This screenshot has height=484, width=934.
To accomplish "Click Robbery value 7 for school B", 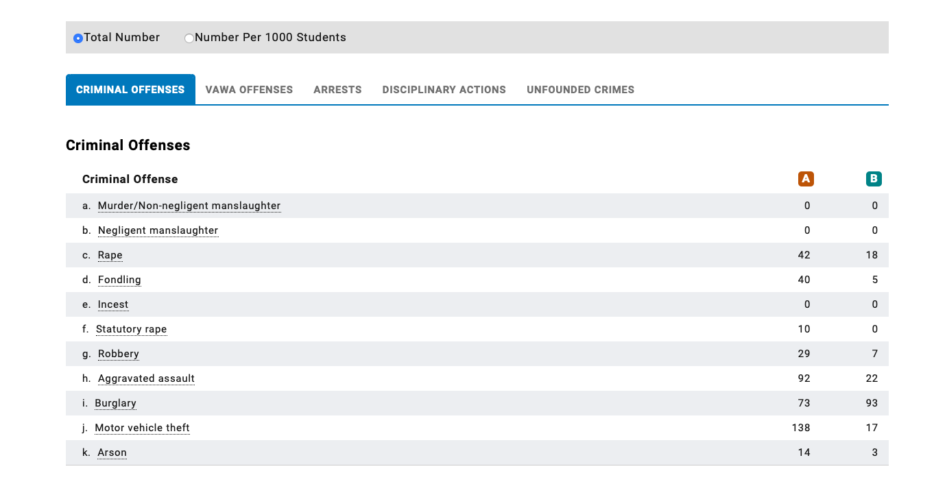I will [x=875, y=354].
